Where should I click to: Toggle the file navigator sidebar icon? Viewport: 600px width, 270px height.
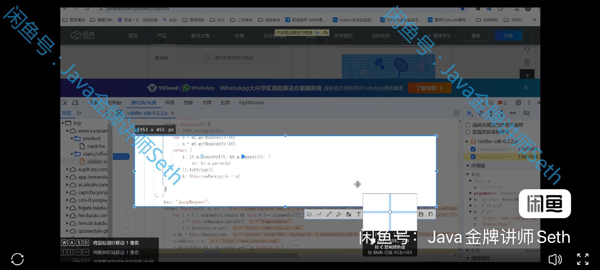(119, 113)
